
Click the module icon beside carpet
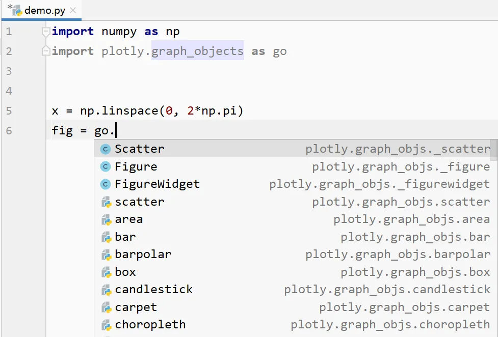click(x=106, y=307)
